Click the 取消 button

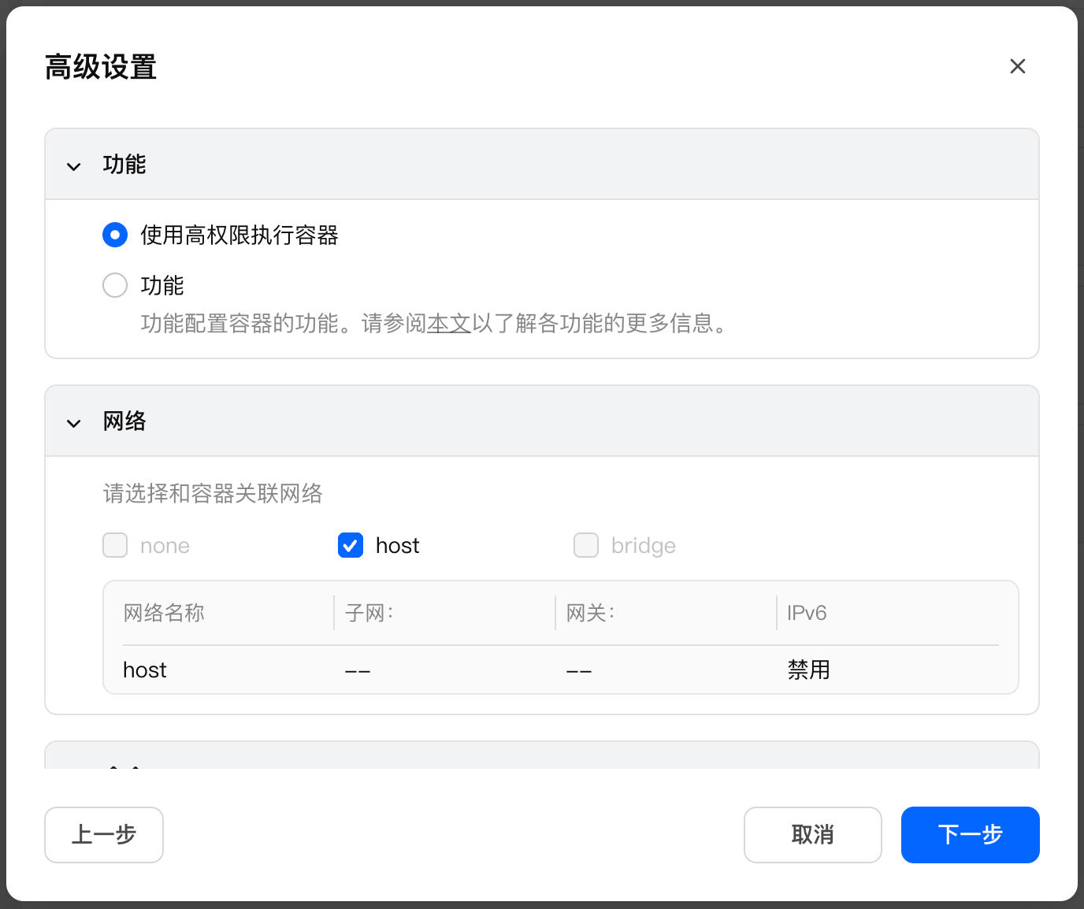pyautogui.click(x=813, y=835)
